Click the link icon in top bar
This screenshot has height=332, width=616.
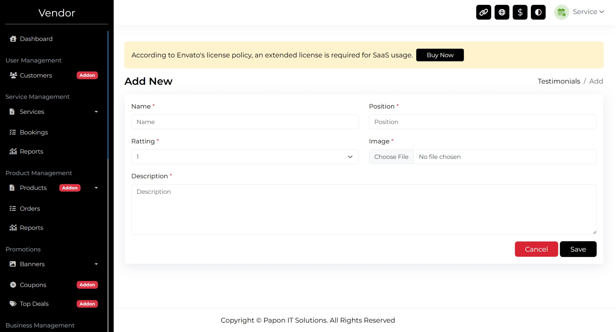483,12
